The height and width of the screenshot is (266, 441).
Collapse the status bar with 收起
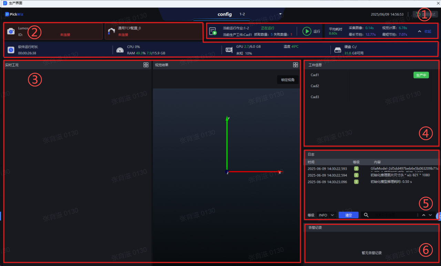[425, 31]
